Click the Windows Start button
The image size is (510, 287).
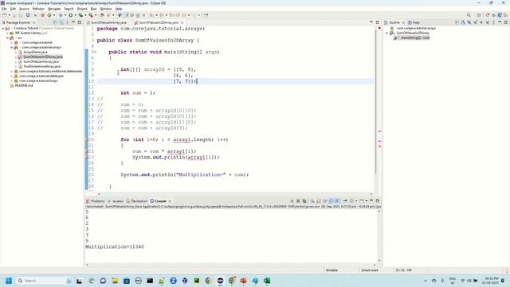click(9, 281)
